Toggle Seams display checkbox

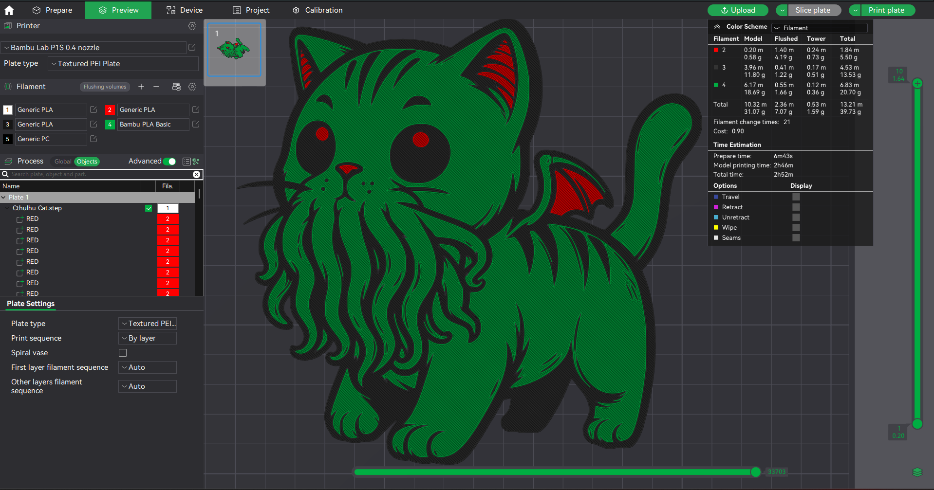point(796,238)
